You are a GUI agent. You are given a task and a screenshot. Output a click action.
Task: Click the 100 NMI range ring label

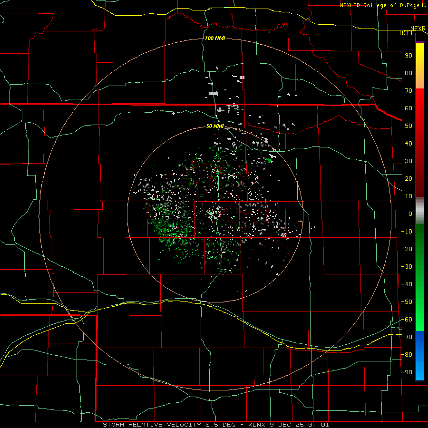(215, 38)
